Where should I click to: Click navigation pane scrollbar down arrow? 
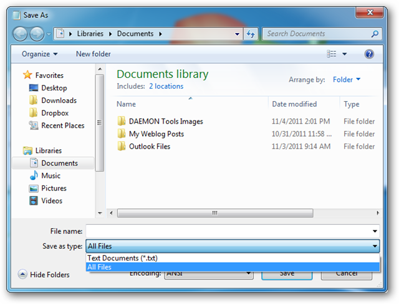(x=100, y=213)
